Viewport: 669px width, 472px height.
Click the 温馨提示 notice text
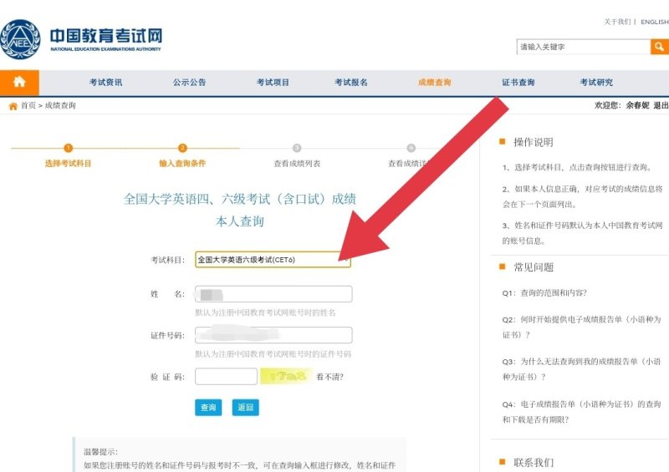click(x=100, y=452)
